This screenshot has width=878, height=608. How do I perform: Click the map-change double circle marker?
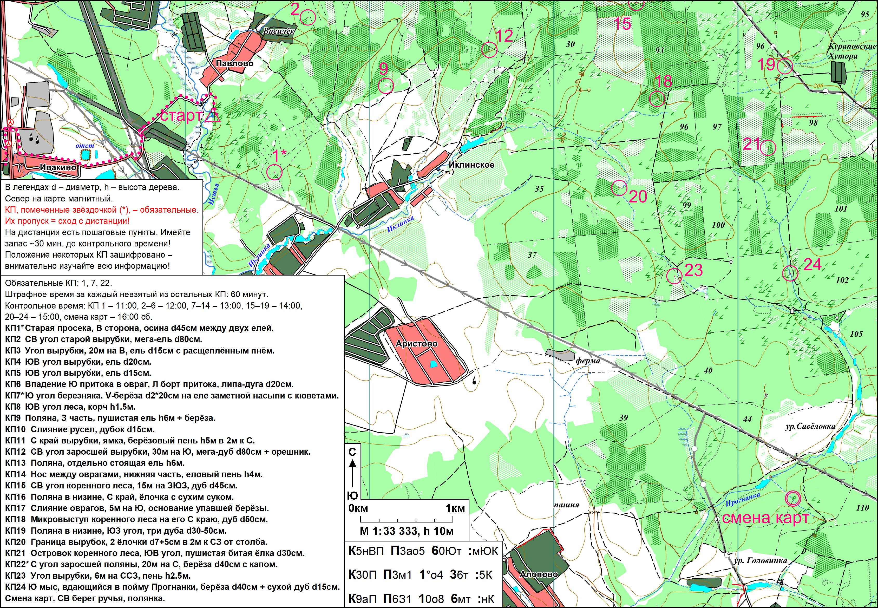793,498
